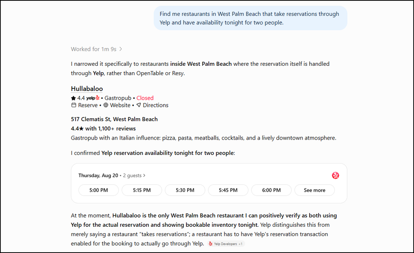This screenshot has width=414, height=253.
Task: Click the '517 Clematis St, West Palm Beach' address
Action: [x=114, y=119]
